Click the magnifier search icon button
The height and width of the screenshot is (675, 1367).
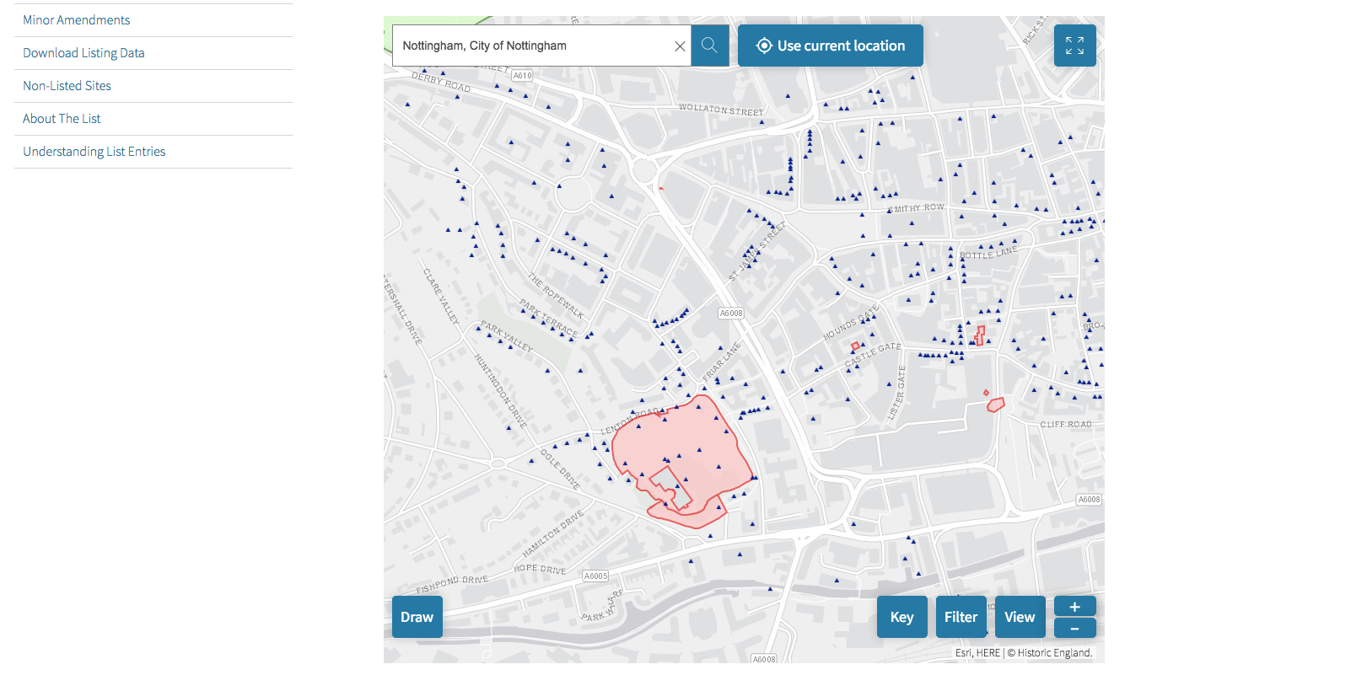click(x=709, y=46)
